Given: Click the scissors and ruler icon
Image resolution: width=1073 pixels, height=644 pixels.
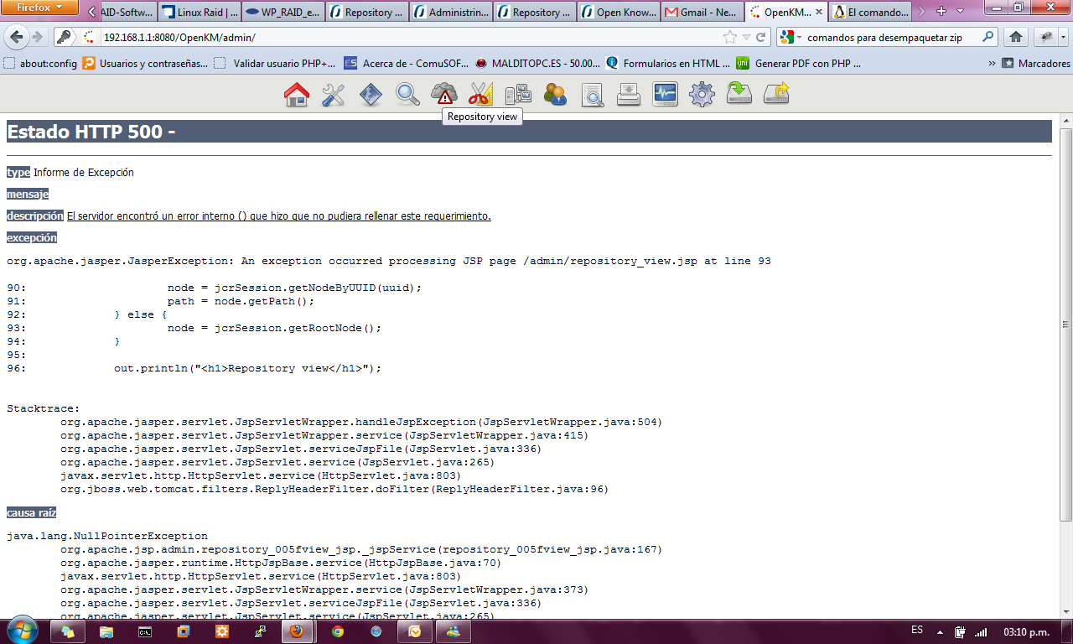Looking at the screenshot, I should [x=481, y=95].
